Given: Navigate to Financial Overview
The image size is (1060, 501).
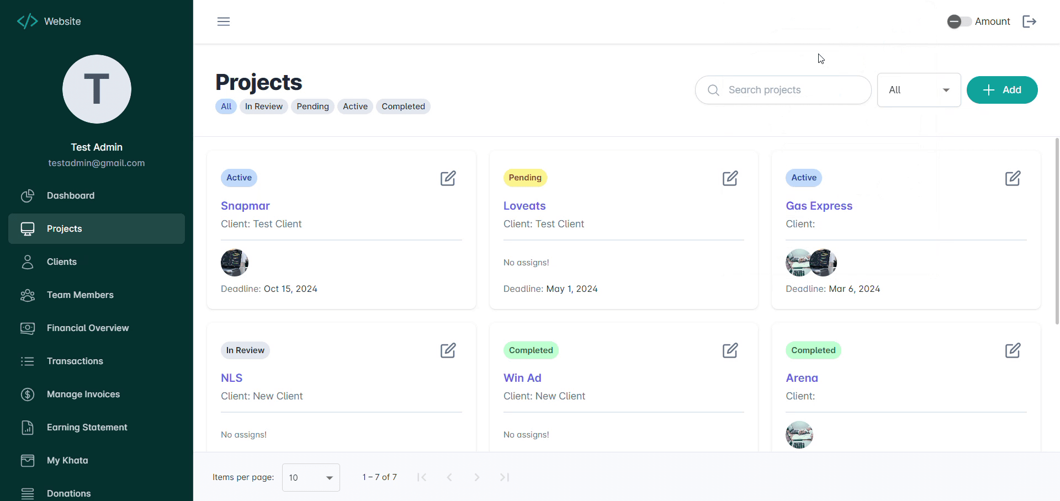Looking at the screenshot, I should pyautogui.click(x=88, y=328).
